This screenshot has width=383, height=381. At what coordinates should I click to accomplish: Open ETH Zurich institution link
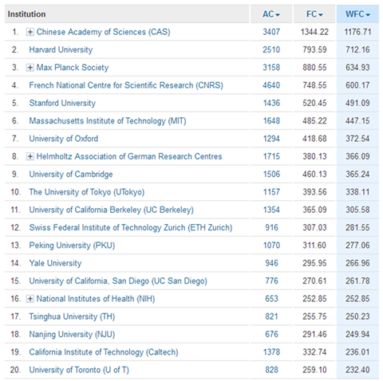[x=131, y=228]
